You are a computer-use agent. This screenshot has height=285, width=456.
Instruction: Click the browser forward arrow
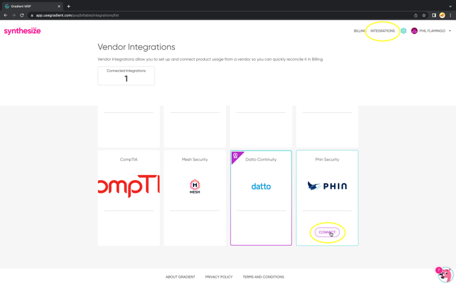tap(14, 15)
